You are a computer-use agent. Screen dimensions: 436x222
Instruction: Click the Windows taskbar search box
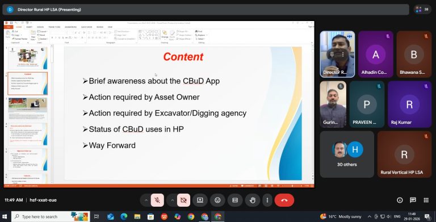pyautogui.click(x=51, y=216)
